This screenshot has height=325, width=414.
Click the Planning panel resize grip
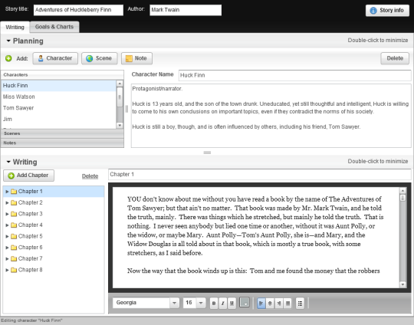point(207,153)
